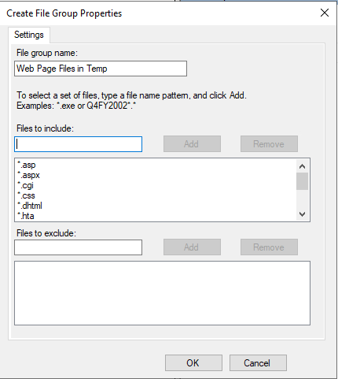
Task: Click the File group name field
Action: coord(101,69)
